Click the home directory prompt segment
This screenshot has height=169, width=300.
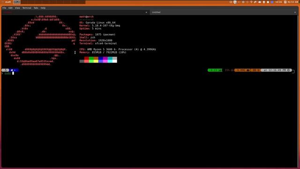14,70
